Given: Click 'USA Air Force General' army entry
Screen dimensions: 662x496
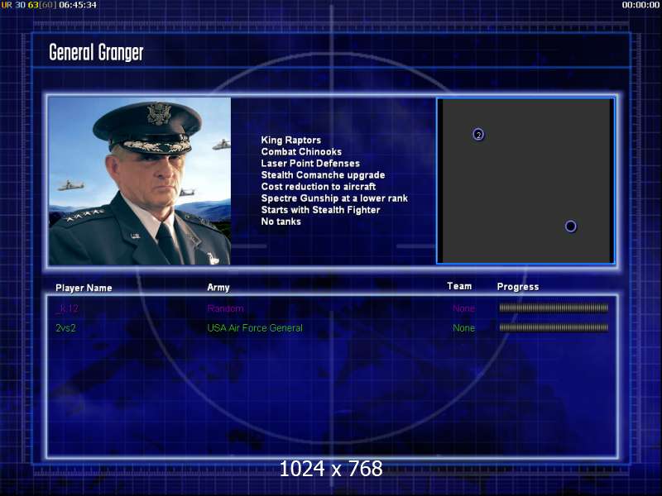Looking at the screenshot, I should click(x=255, y=327).
